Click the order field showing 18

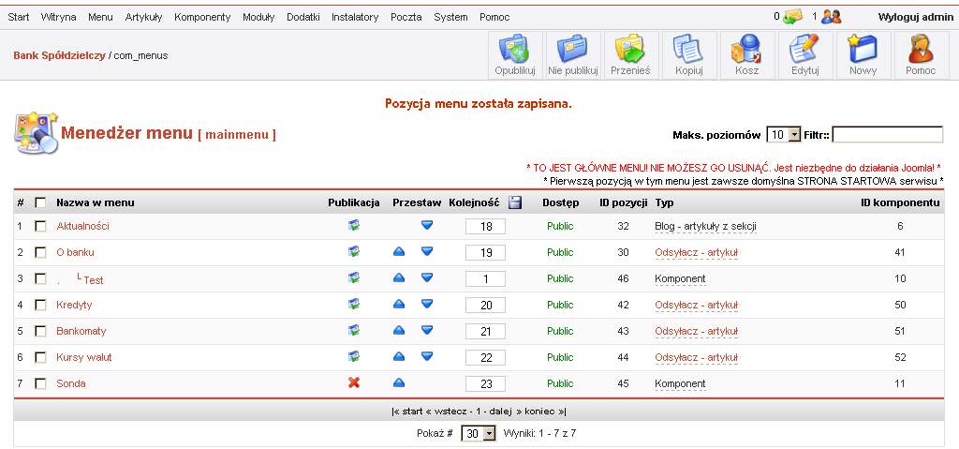click(x=486, y=227)
